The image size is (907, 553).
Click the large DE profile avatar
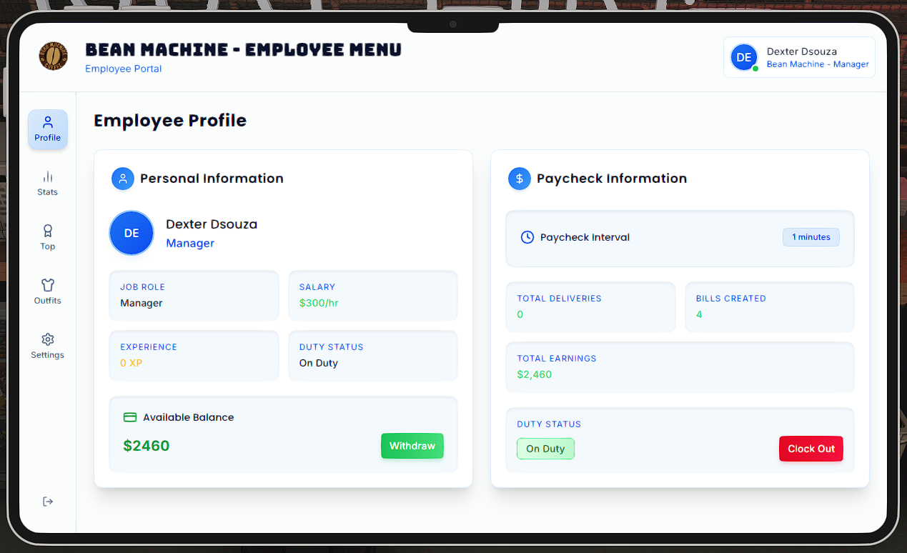(x=132, y=233)
